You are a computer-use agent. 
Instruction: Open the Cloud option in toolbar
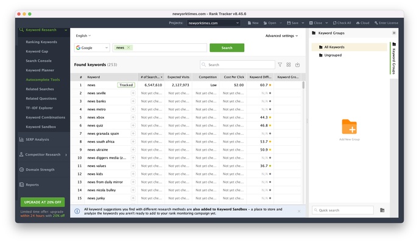tap(362, 23)
